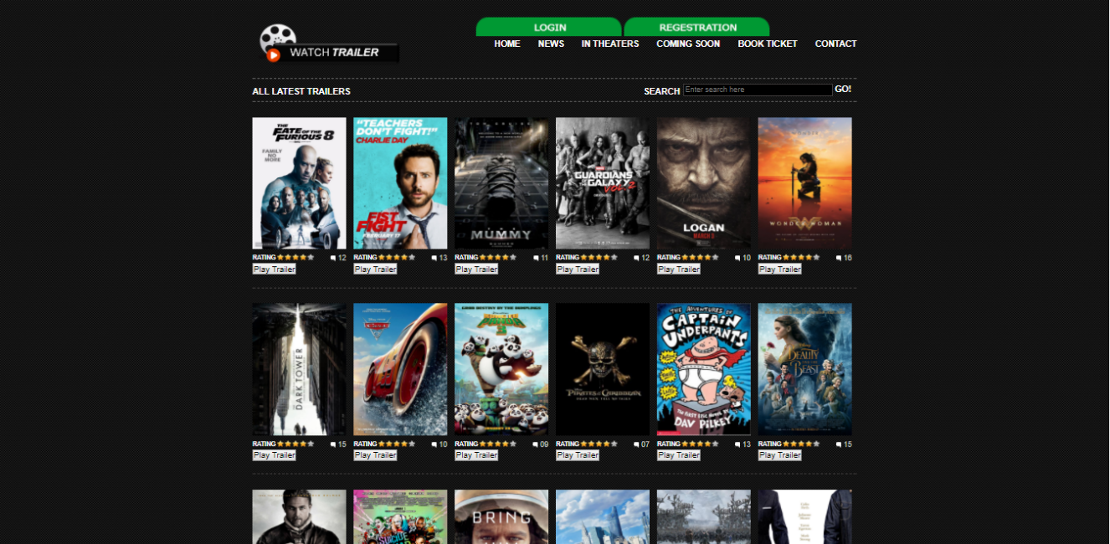Play Trailer for Fate of the Furious 8
The image size is (1110, 544).
click(x=274, y=269)
